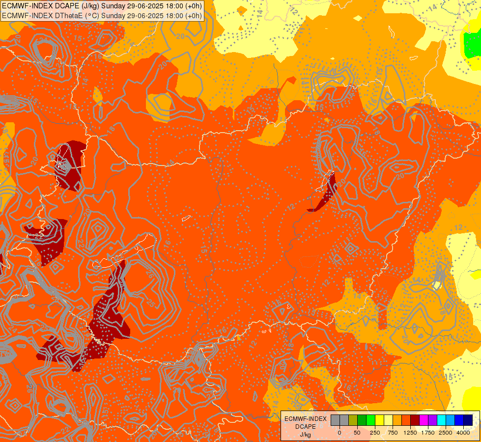
Task: Click the bright green legend swatch
Action: coord(371,420)
